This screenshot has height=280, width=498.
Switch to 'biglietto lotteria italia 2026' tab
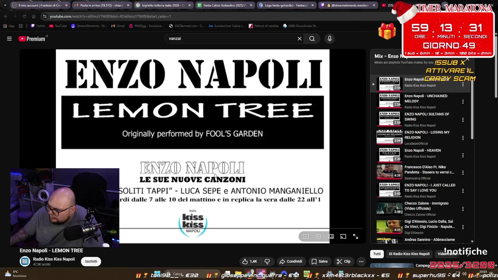[163, 5]
